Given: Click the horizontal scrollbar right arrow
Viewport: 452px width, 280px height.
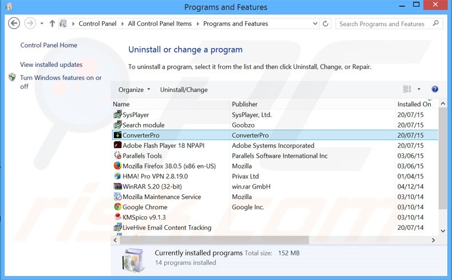Looking at the screenshot, I should tap(433, 240).
